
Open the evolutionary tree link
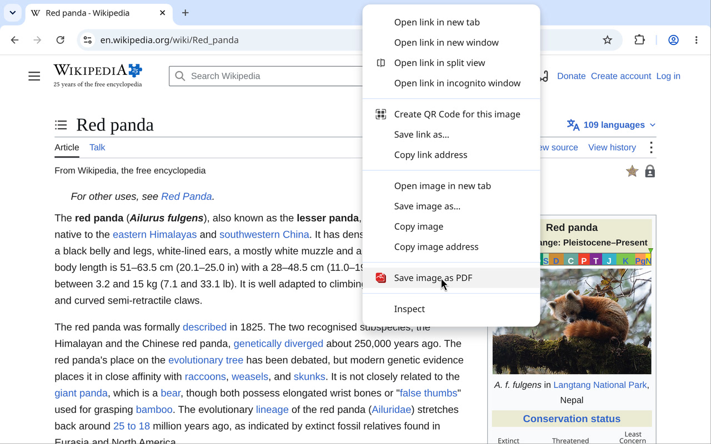(206, 360)
